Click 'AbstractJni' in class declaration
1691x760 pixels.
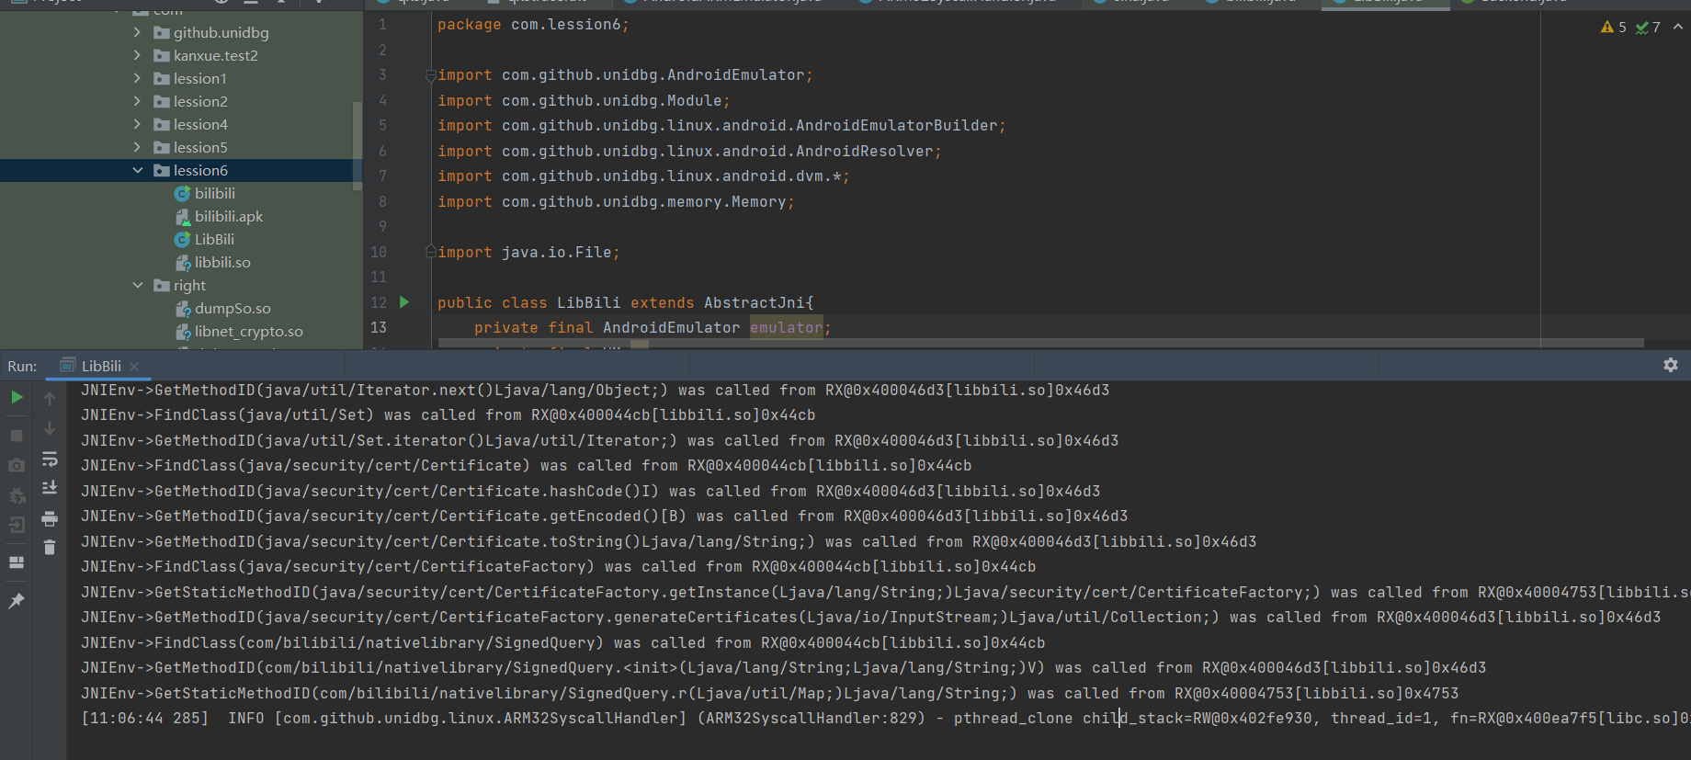[755, 302]
